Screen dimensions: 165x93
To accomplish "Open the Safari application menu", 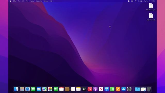I will pos(15,1).
